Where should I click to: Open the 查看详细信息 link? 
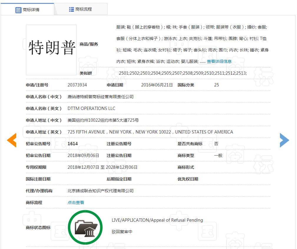tap(219, 61)
